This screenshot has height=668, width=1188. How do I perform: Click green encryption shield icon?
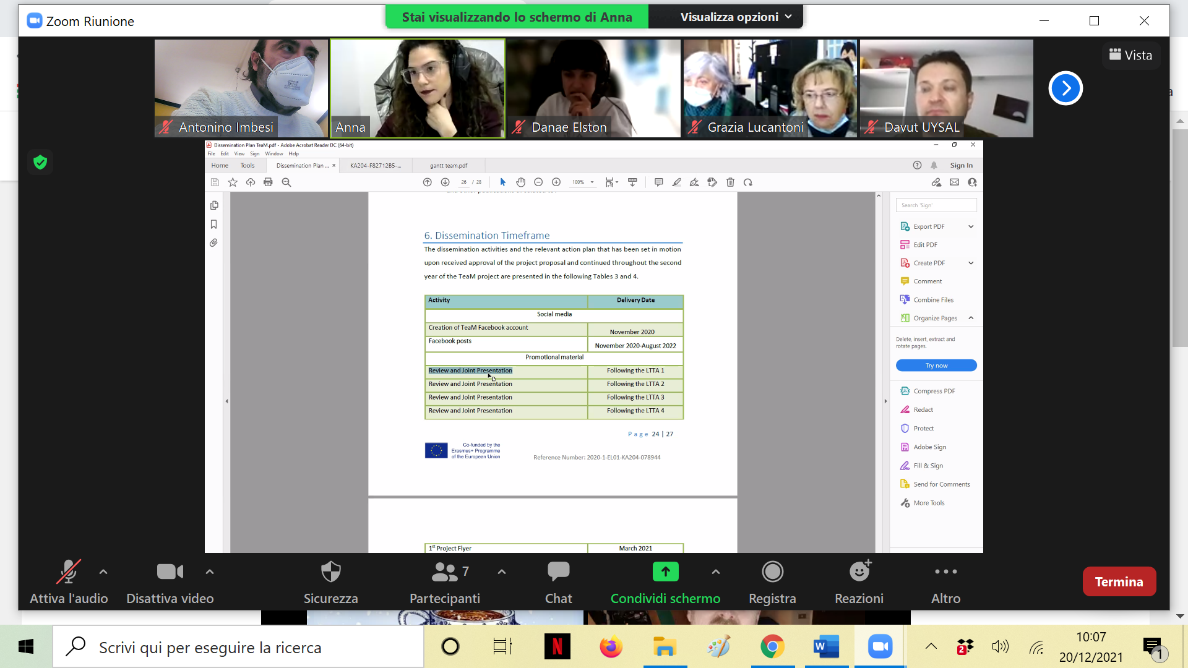click(x=40, y=162)
